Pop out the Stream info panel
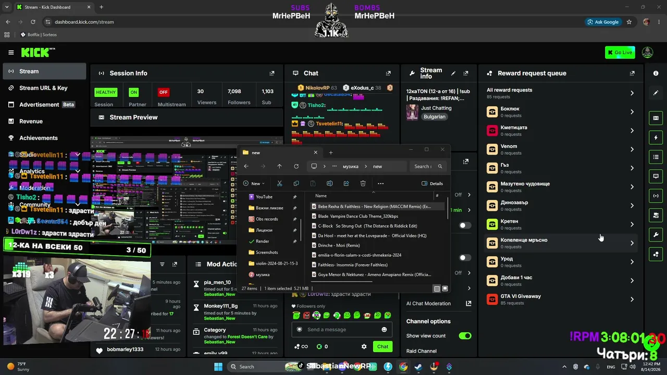Image resolution: width=667 pixels, height=375 pixels. [466, 73]
